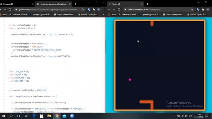Click the pink food dot in Snake game

(x=130, y=80)
